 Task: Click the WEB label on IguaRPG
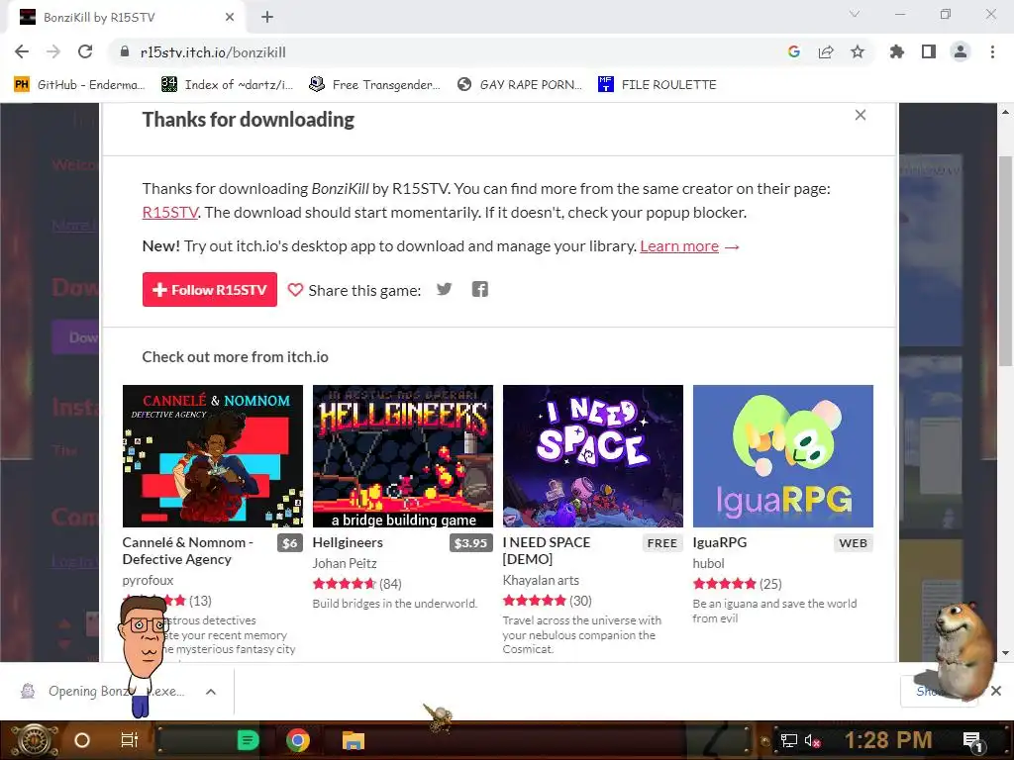click(x=853, y=543)
